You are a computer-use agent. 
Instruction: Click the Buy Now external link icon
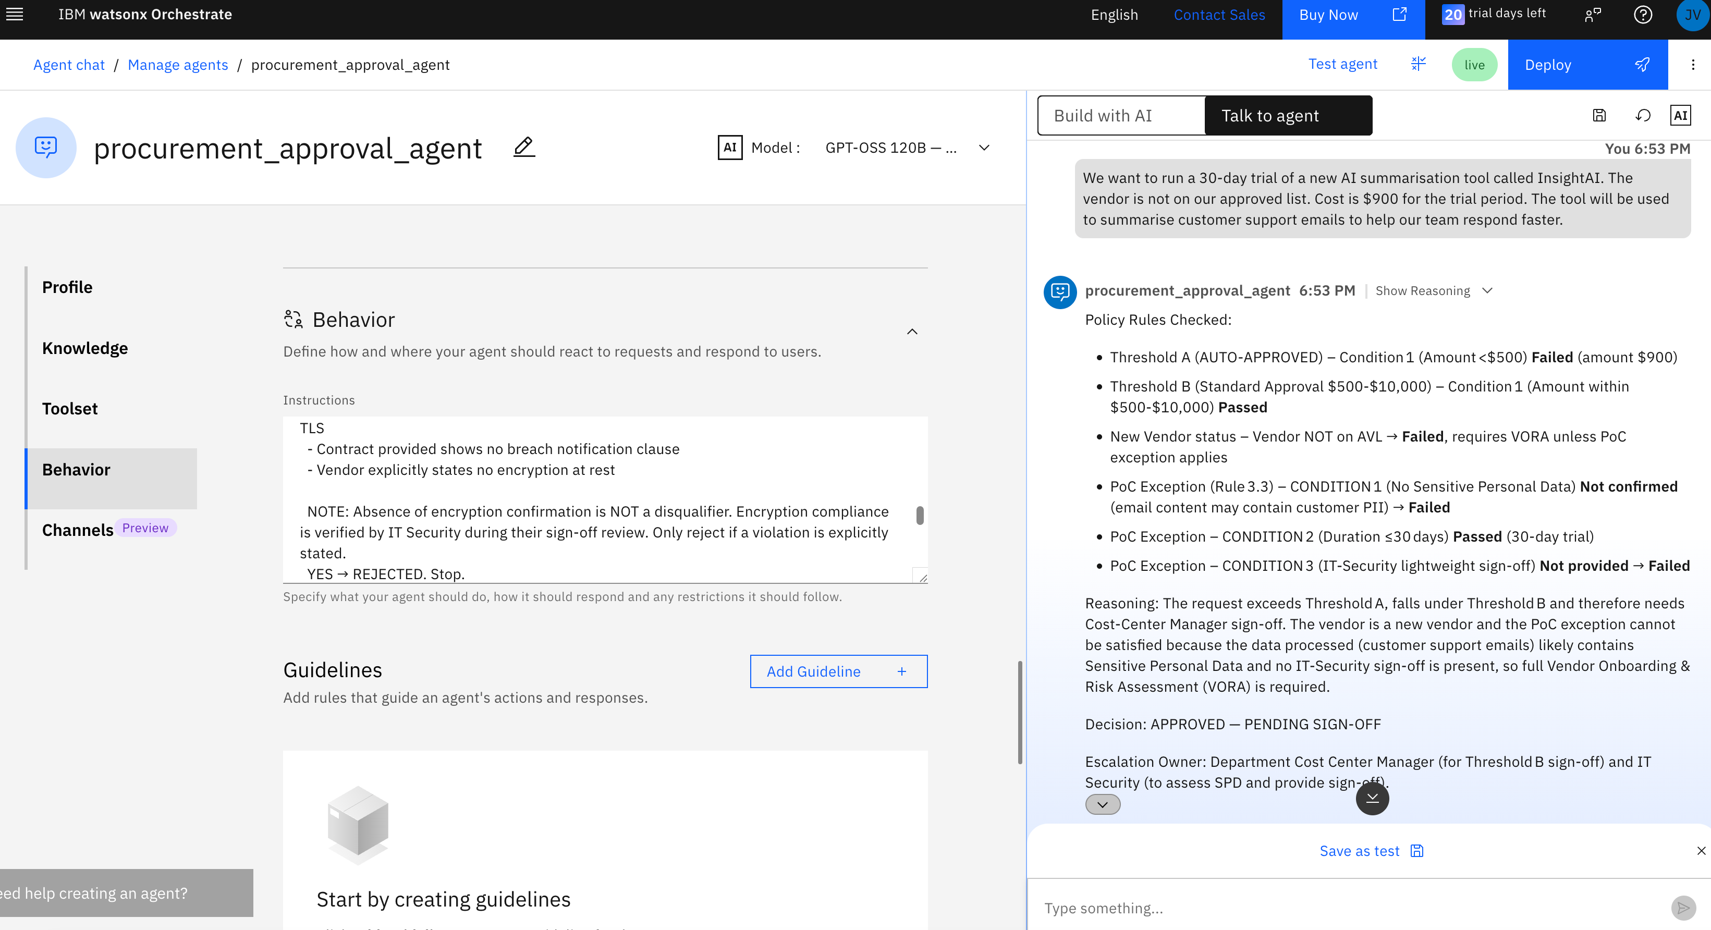(1399, 14)
